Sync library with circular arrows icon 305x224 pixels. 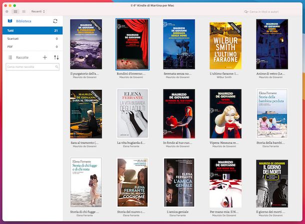(x=55, y=21)
